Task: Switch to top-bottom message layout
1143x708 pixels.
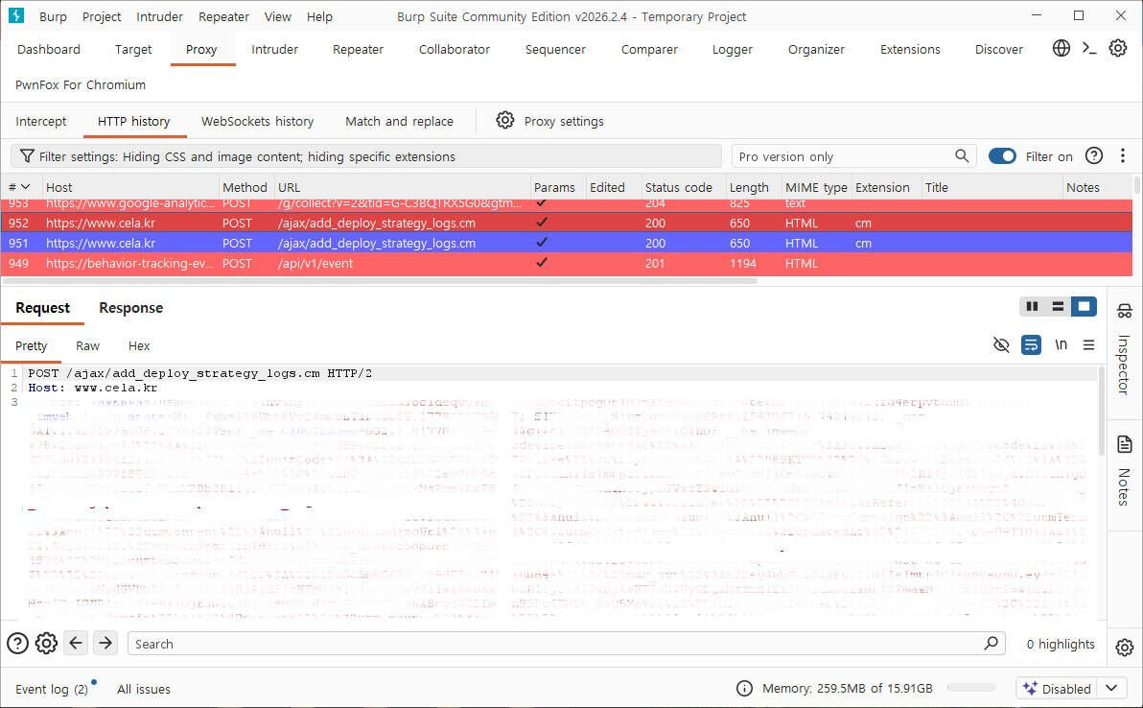Action: pyautogui.click(x=1058, y=306)
